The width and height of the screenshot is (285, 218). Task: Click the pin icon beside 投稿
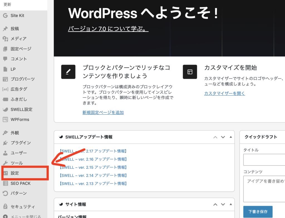pyautogui.click(x=5, y=29)
